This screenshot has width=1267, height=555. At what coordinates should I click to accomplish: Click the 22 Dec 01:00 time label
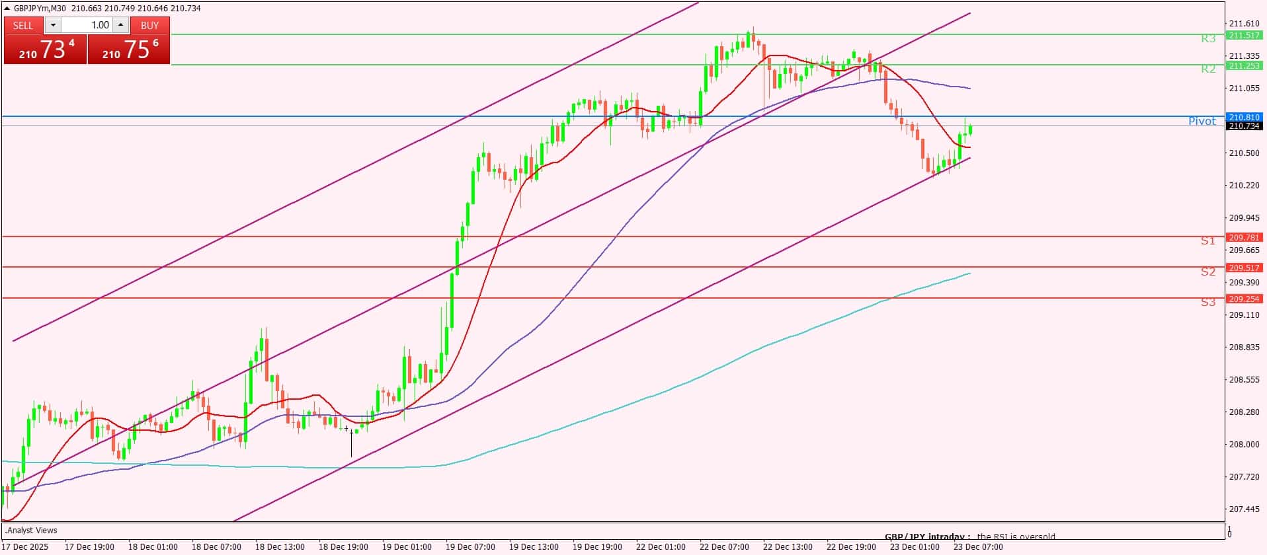tap(661, 546)
